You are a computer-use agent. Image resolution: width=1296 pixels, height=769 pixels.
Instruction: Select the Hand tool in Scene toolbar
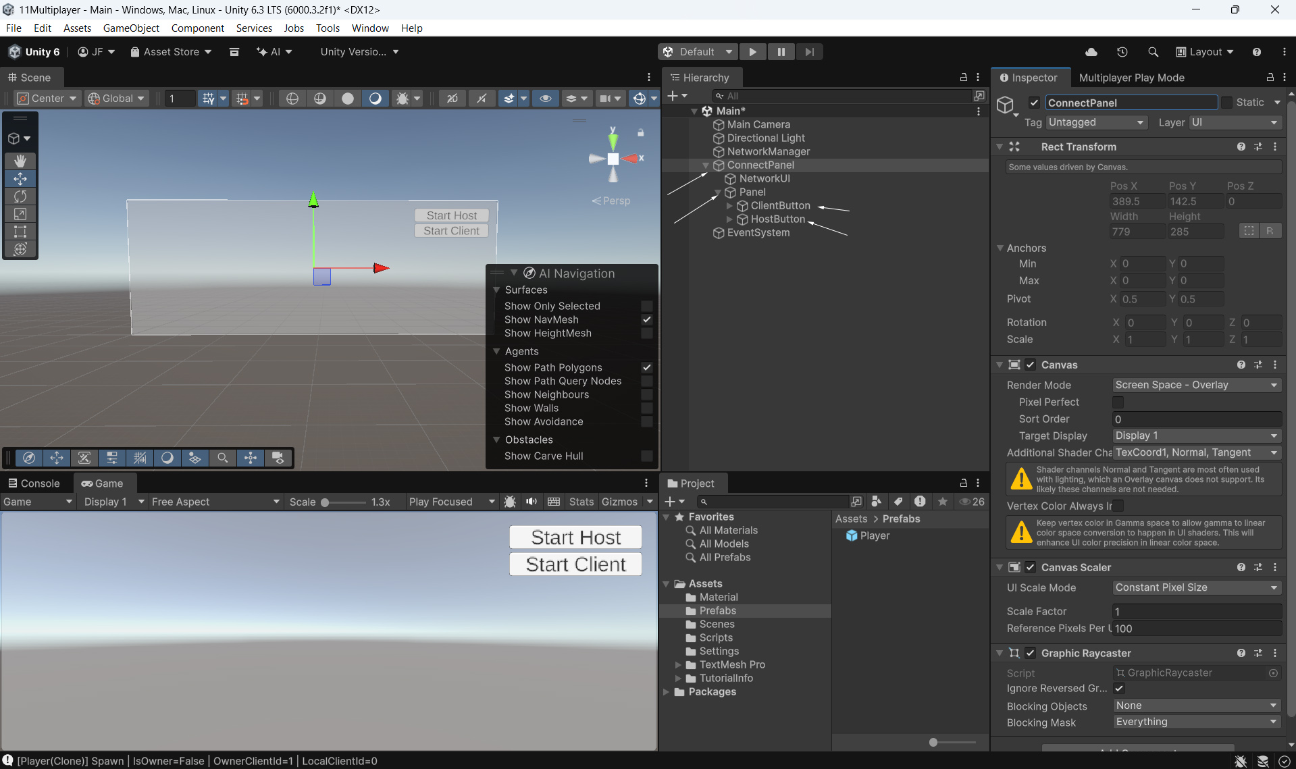pyautogui.click(x=20, y=161)
